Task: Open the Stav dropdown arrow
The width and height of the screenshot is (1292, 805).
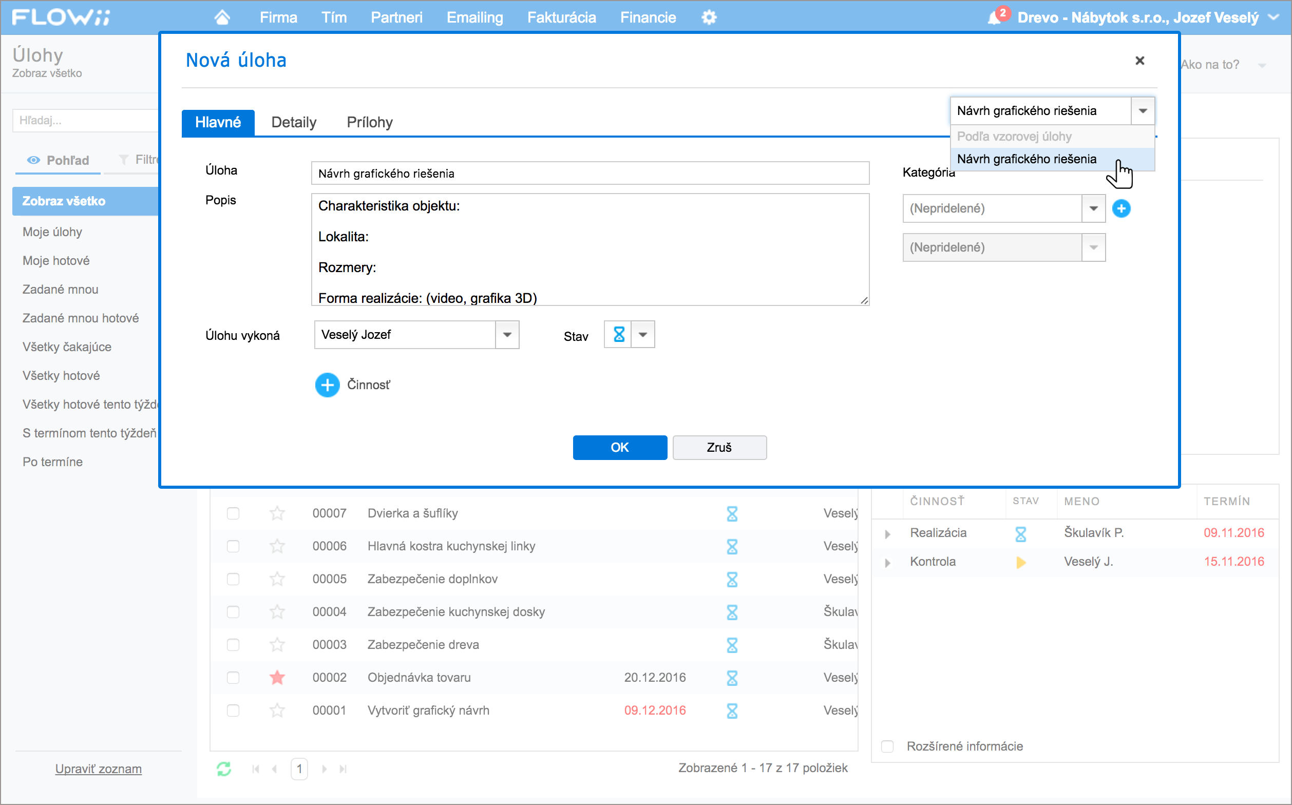Action: 643,334
